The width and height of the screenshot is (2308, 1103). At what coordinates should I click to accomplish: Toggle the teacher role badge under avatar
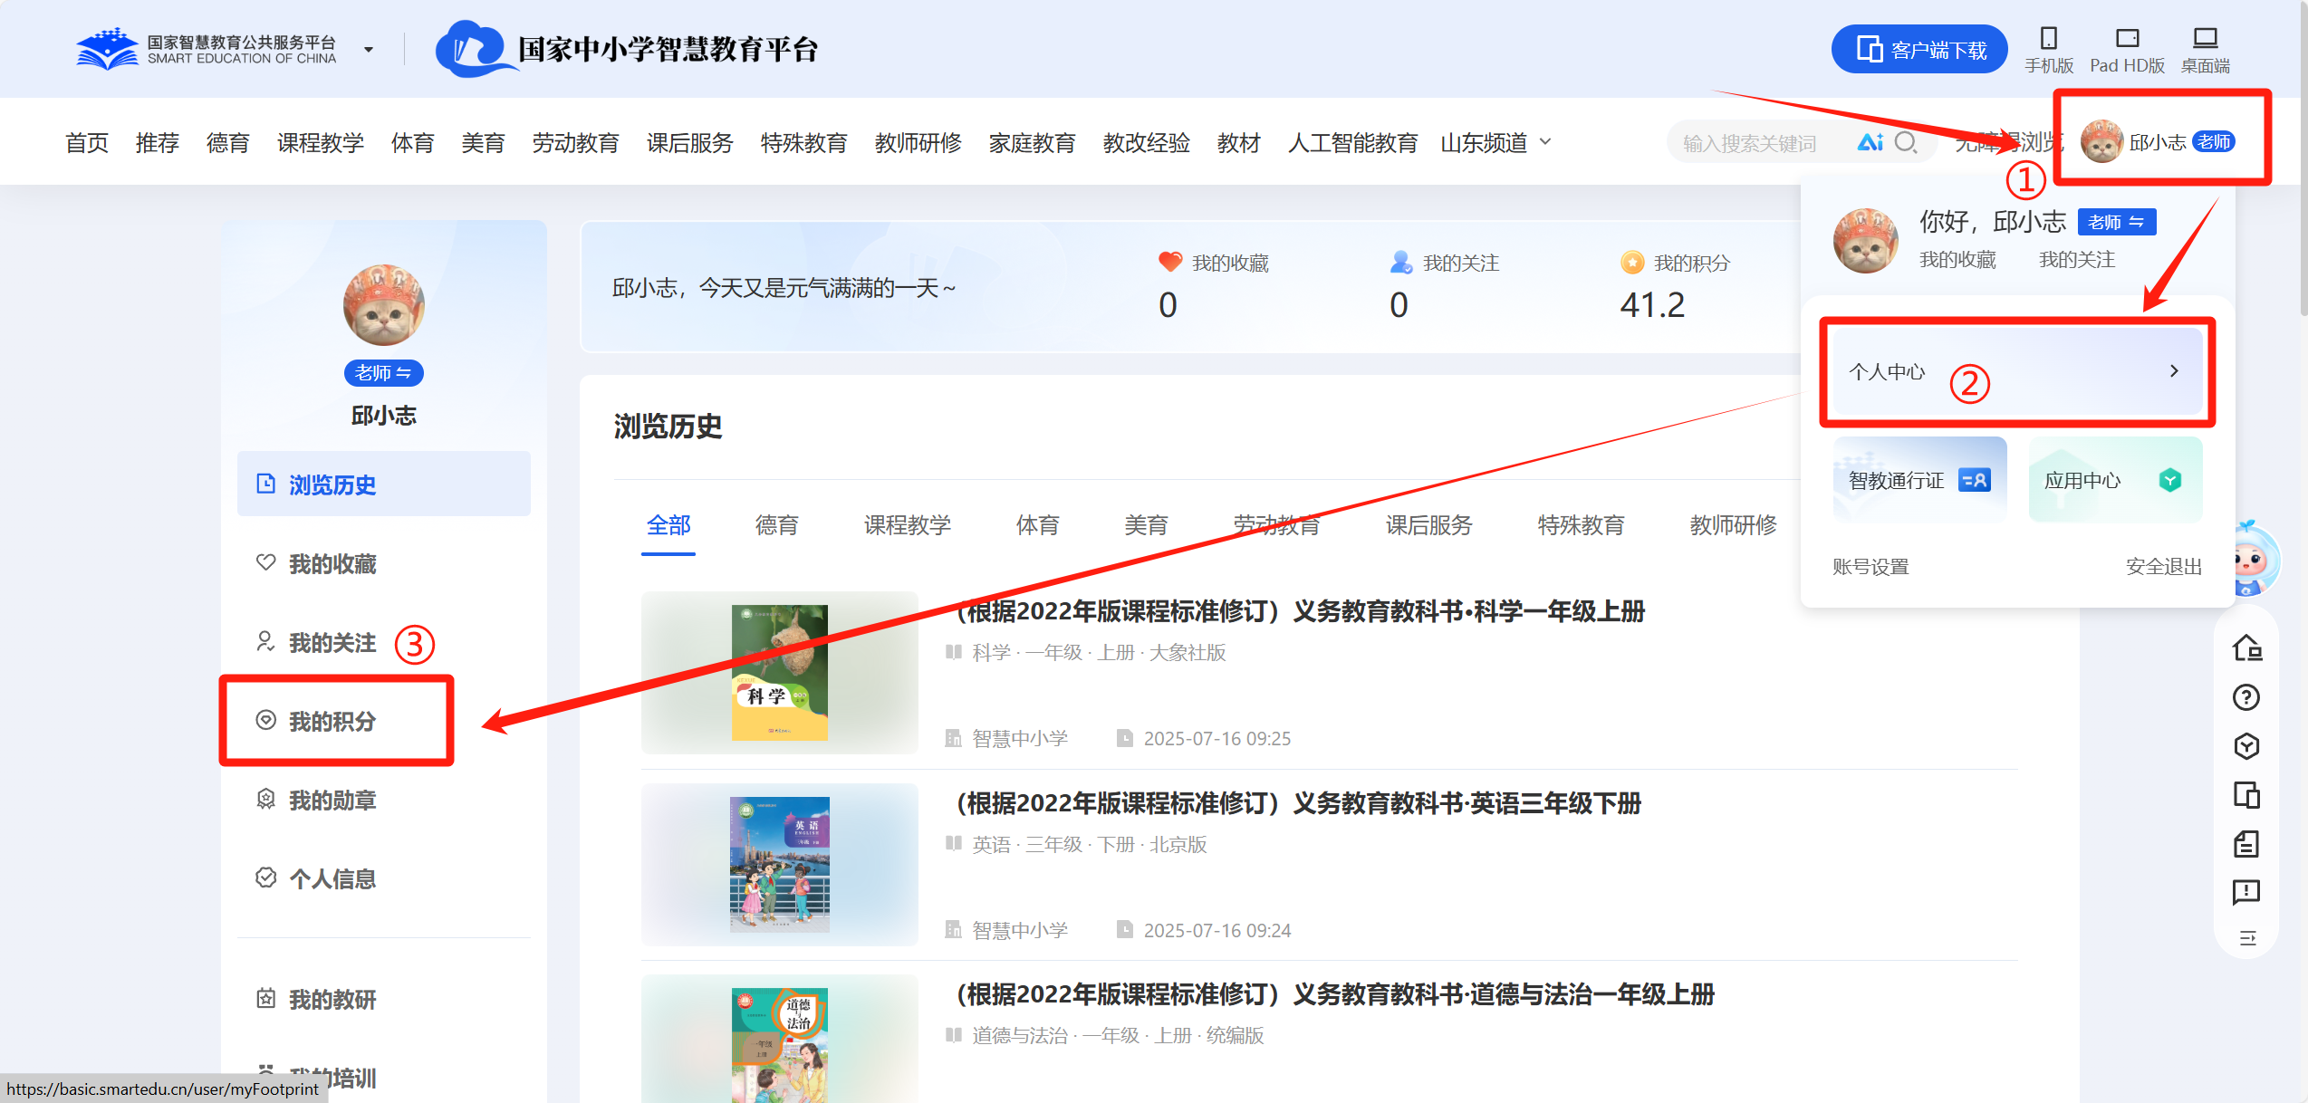tap(383, 373)
